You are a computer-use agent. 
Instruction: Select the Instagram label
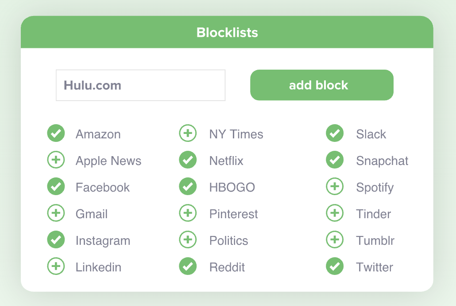pyautogui.click(x=103, y=241)
